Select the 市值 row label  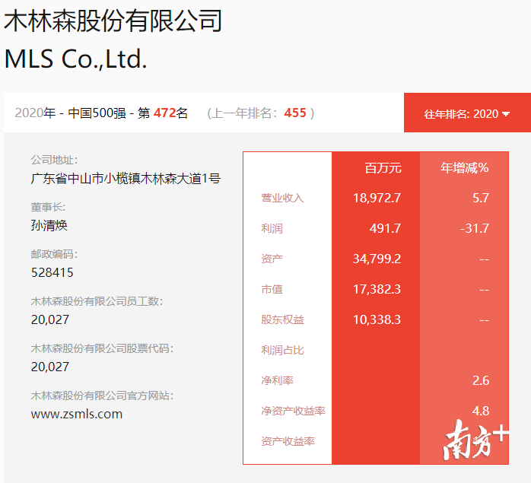[x=272, y=289]
